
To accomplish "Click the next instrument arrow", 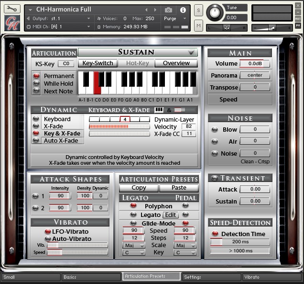I will tap(156, 10).
